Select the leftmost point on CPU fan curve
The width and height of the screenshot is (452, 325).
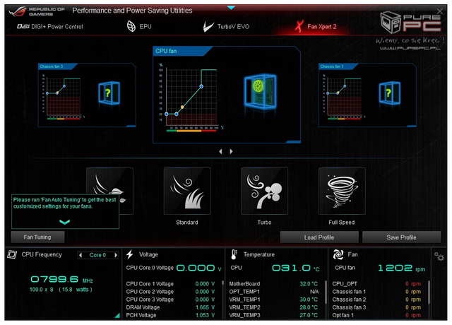tap(167, 114)
